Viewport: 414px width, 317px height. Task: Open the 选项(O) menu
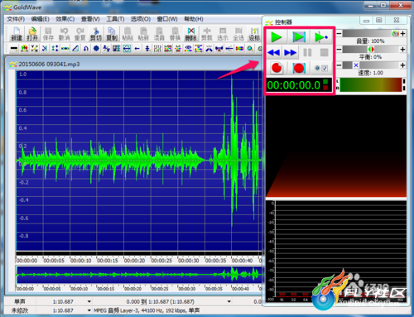[141, 19]
